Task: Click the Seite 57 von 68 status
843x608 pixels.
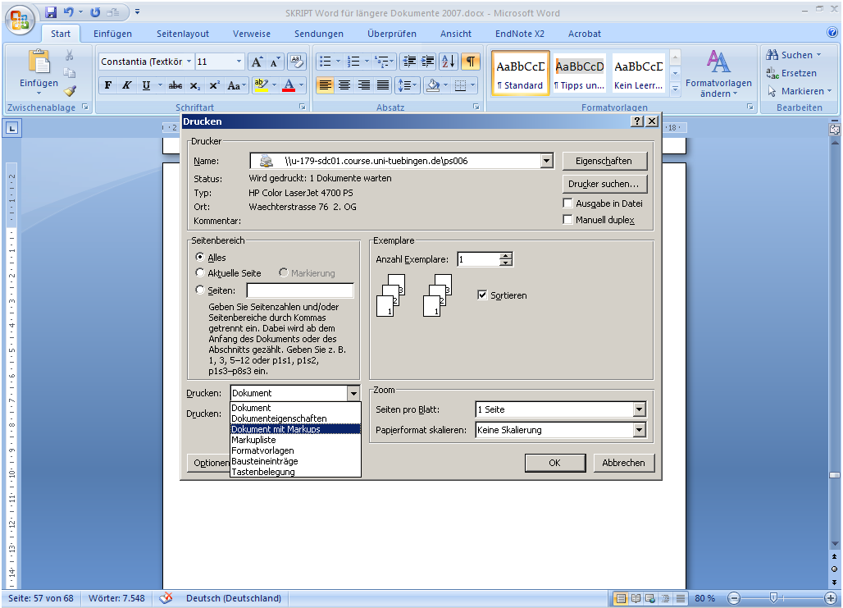Action: [41, 598]
